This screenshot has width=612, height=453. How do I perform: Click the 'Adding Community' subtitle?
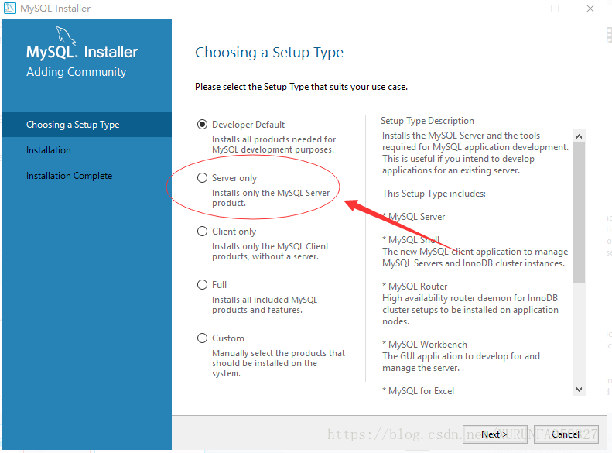tap(77, 72)
